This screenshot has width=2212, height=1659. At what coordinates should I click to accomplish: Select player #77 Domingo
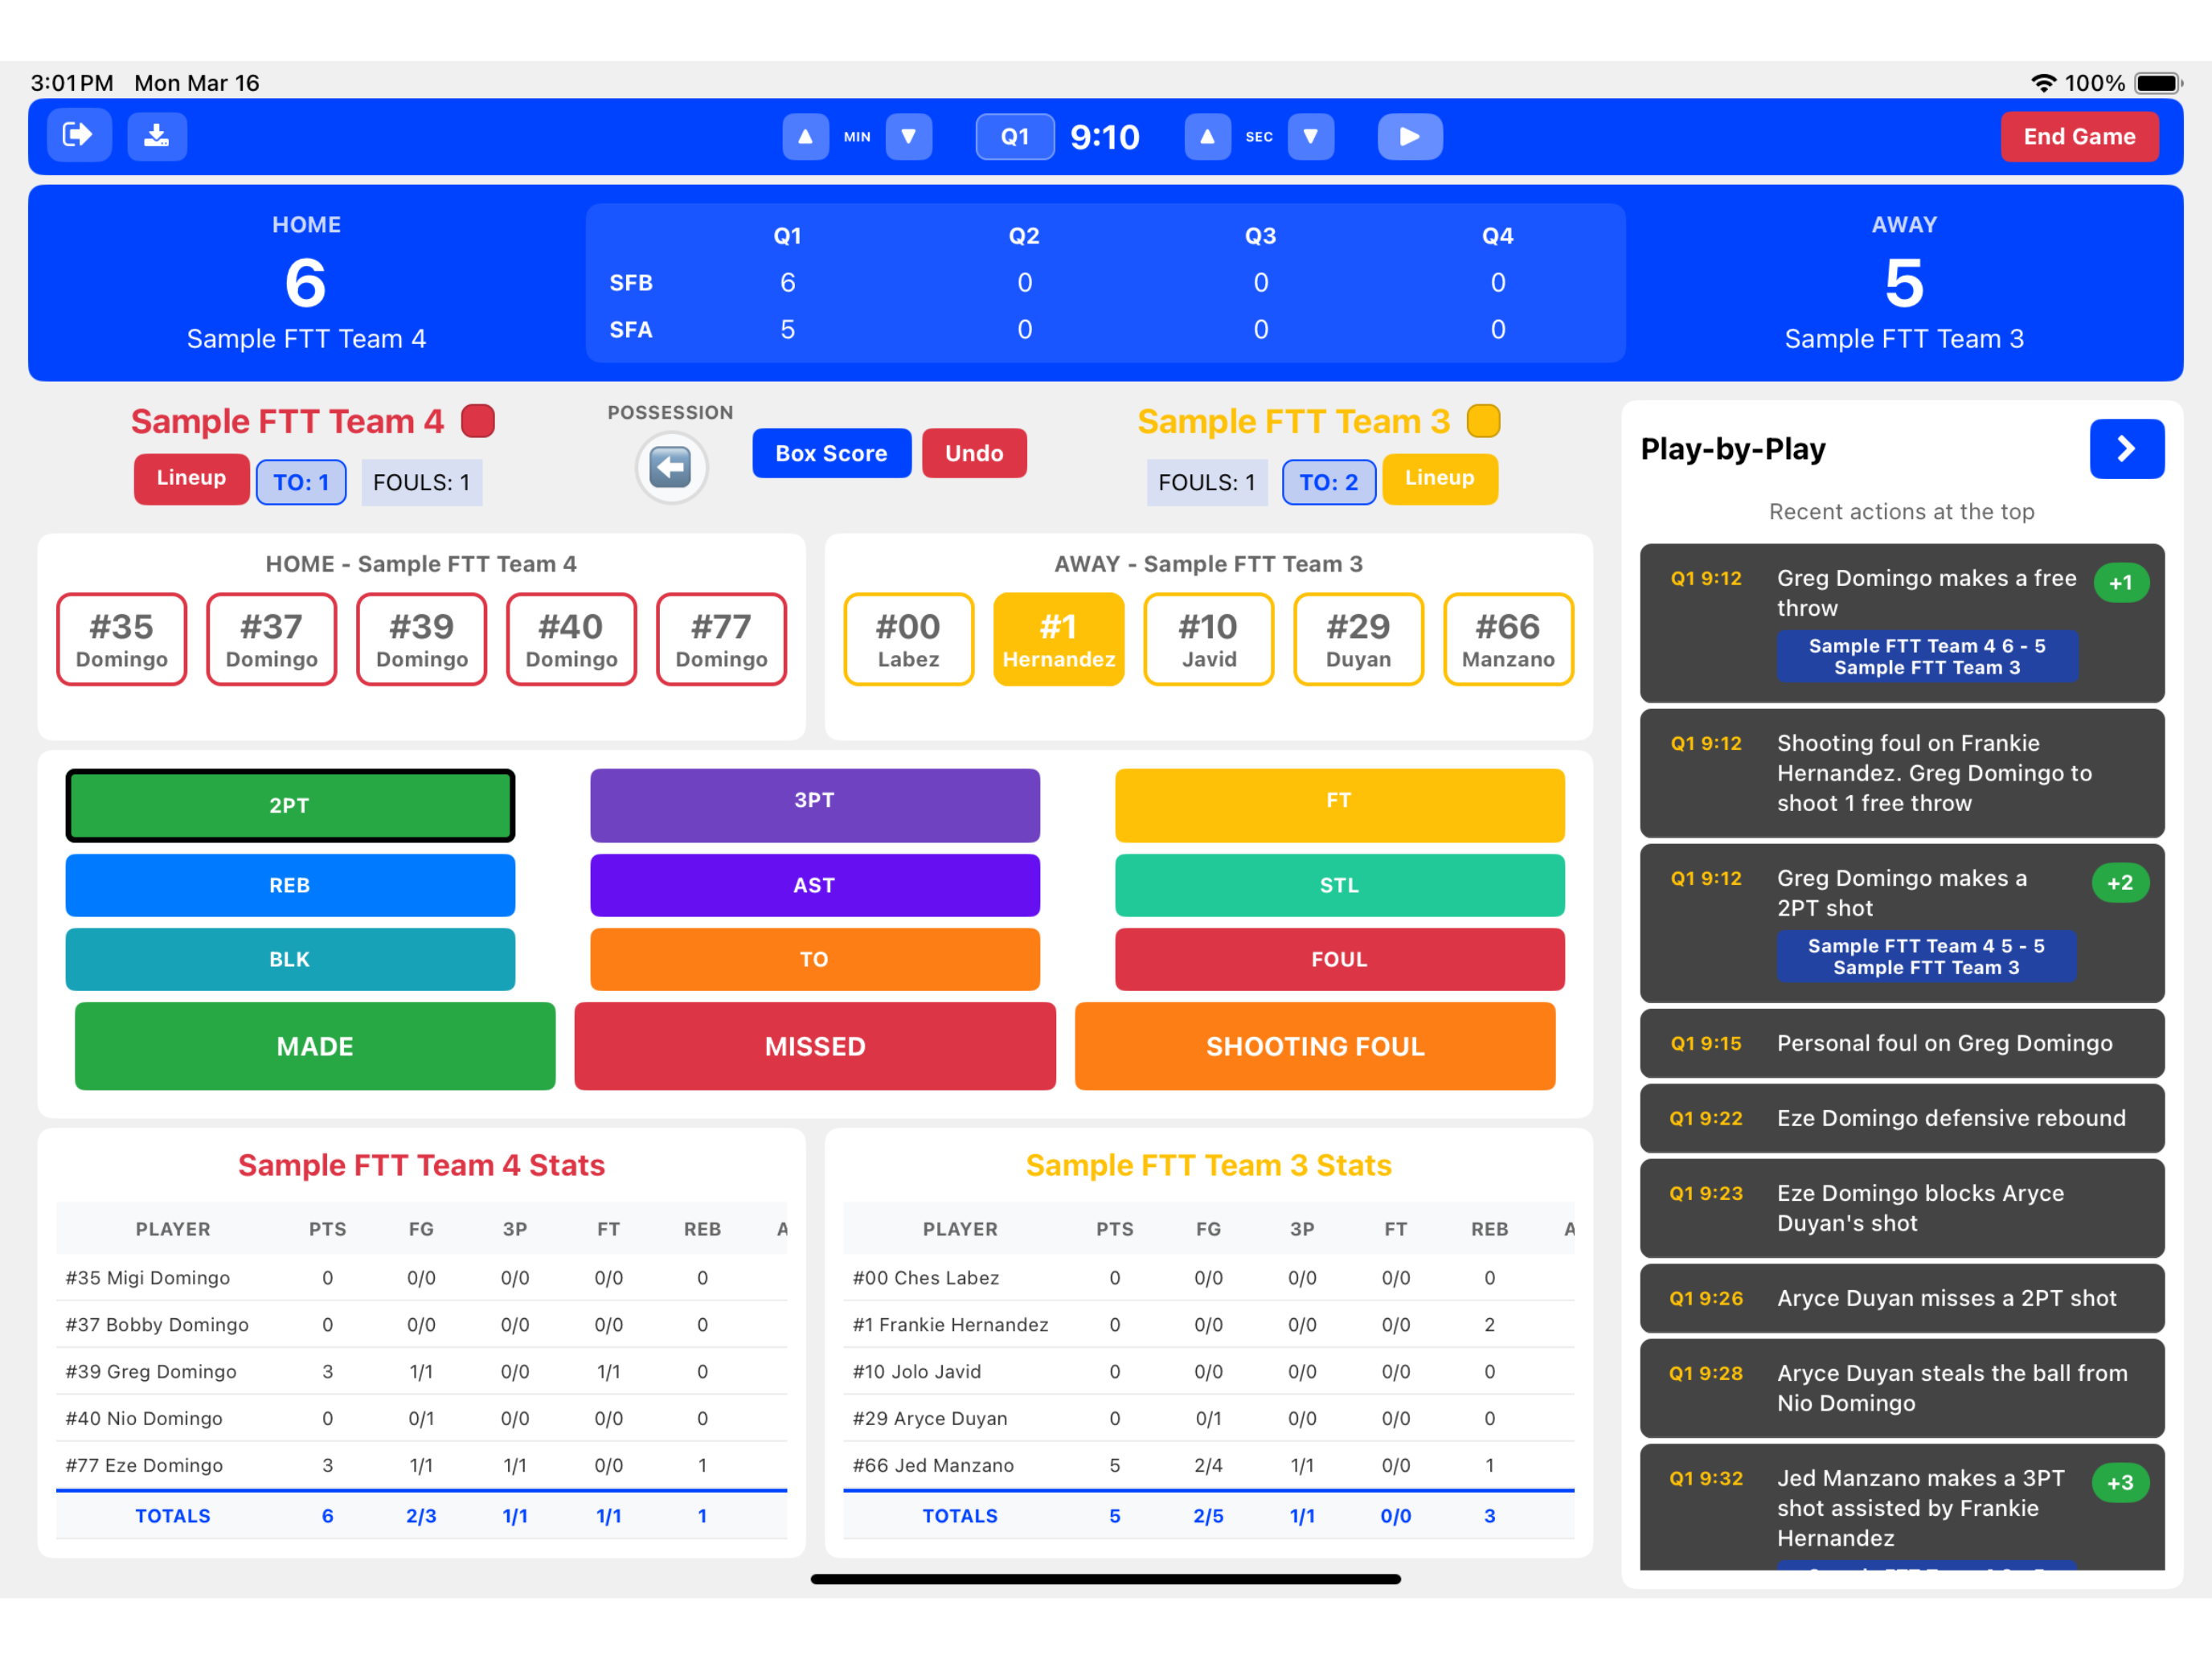click(x=722, y=640)
